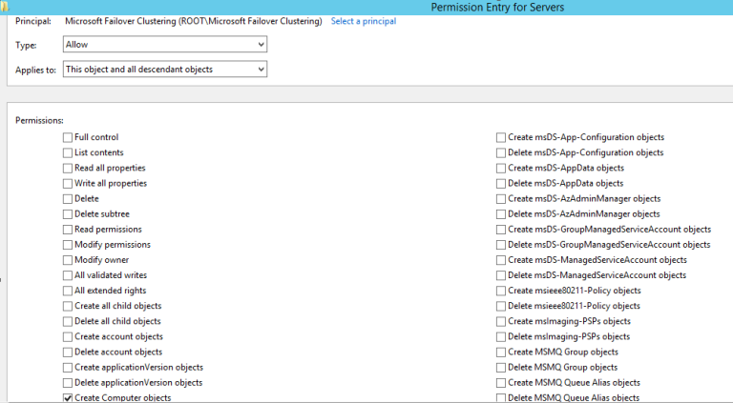Tick Delete MSMQ Group objects
This screenshot has width=733, height=403.
tap(501, 368)
